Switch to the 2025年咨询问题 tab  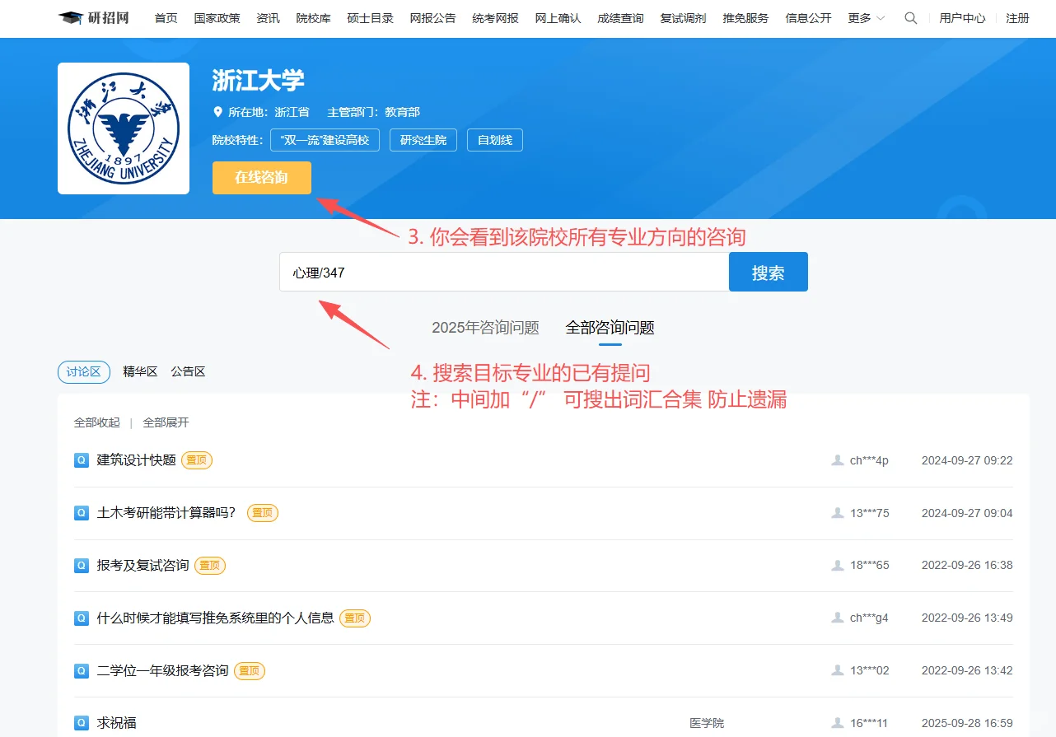pyautogui.click(x=484, y=327)
